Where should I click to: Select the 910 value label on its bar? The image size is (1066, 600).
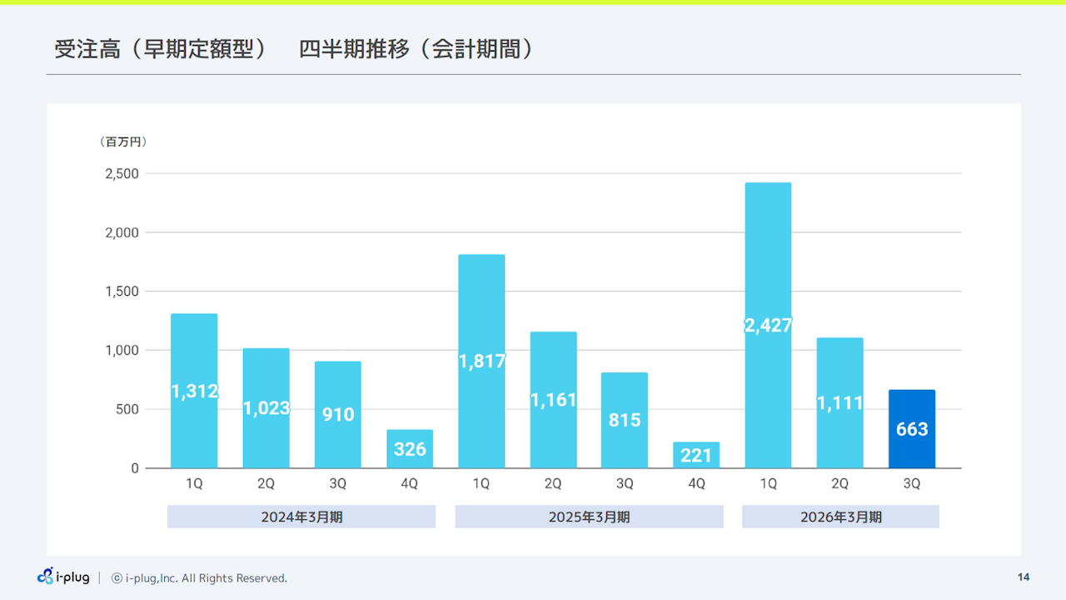337,414
